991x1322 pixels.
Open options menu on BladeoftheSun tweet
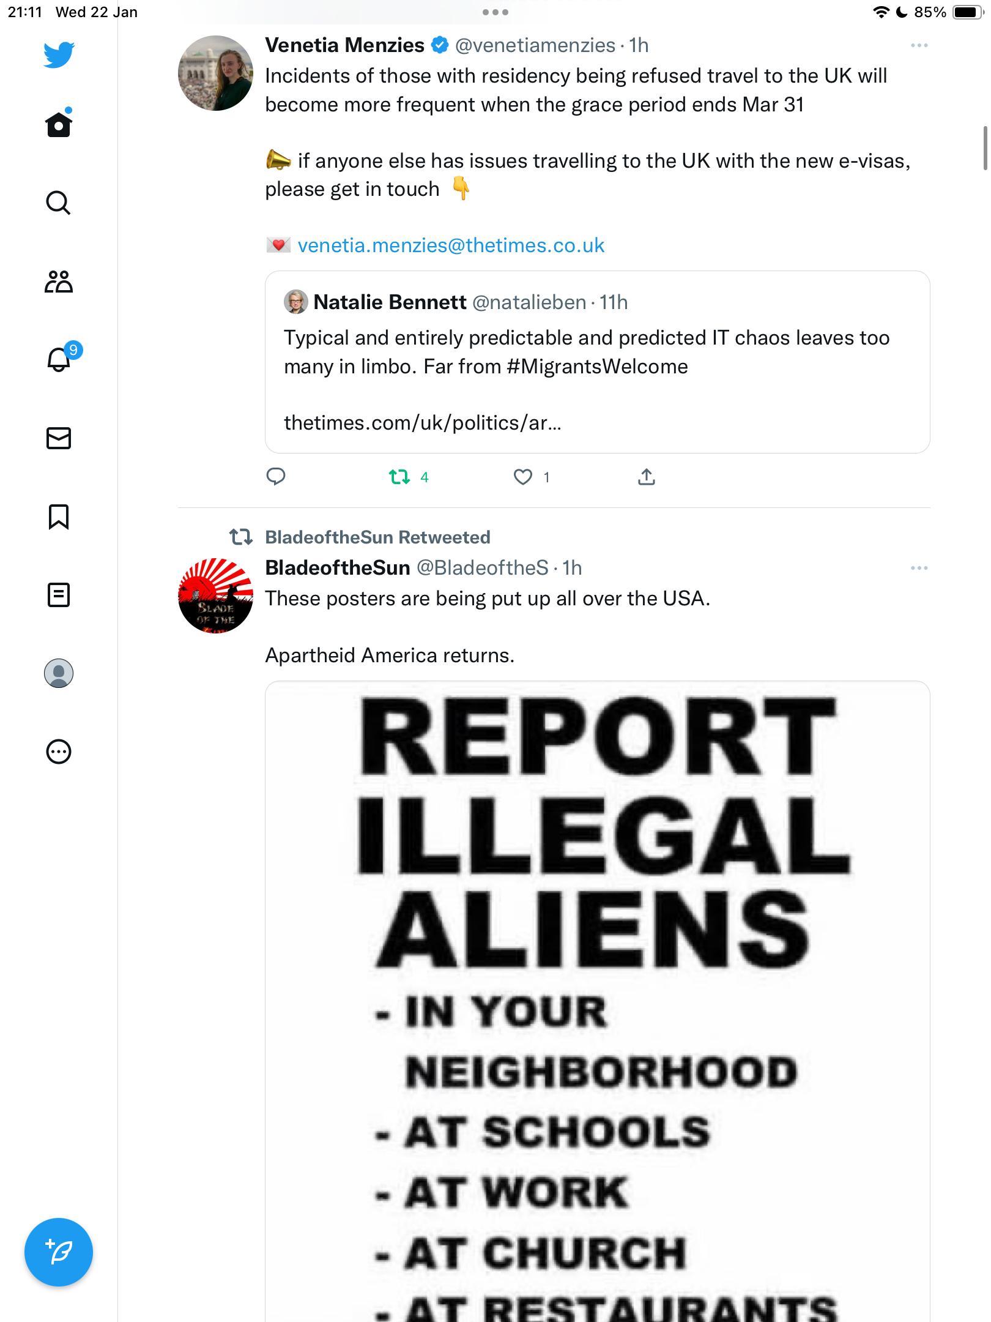point(919,569)
